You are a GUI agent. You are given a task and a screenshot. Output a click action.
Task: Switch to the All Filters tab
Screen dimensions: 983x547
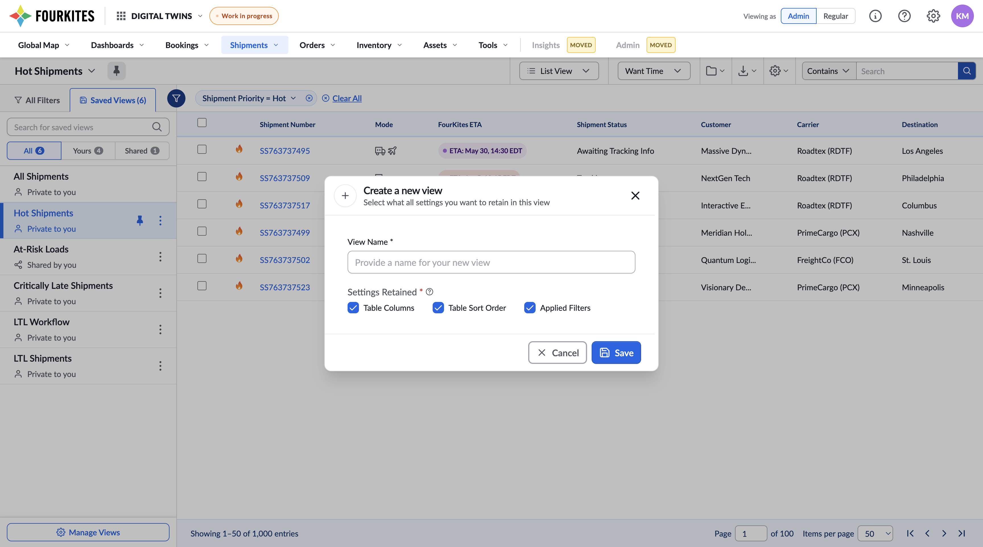(x=37, y=100)
